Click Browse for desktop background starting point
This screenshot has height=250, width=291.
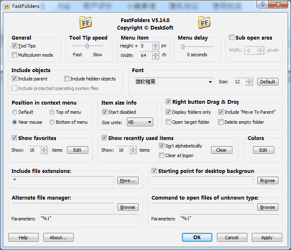pyautogui.click(x=268, y=180)
